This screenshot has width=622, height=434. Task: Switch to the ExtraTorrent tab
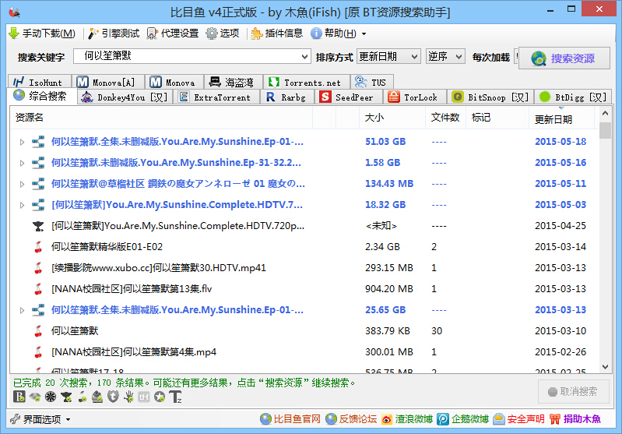216,97
